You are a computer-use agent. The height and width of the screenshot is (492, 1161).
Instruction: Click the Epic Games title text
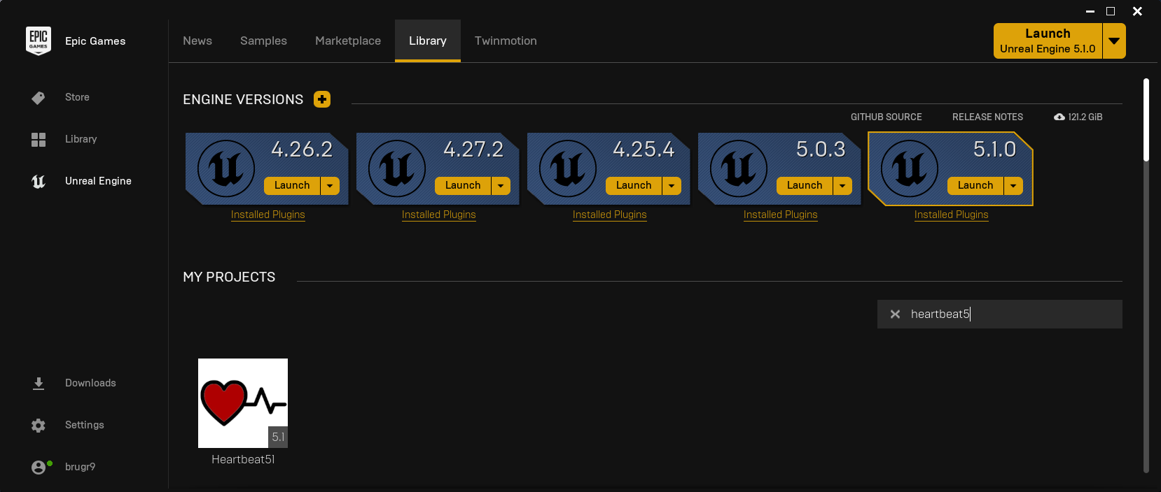pyautogui.click(x=95, y=41)
